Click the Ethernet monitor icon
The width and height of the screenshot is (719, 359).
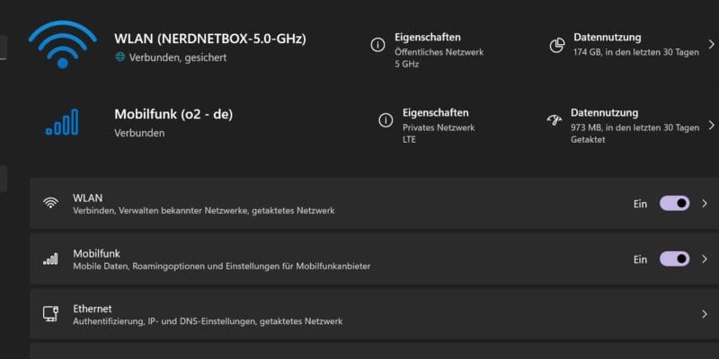pos(50,314)
